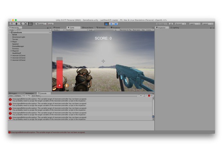The height and width of the screenshot is (159, 223).
Task: Select Spawner in the Hierarchy
Action: click(x=15, y=44)
